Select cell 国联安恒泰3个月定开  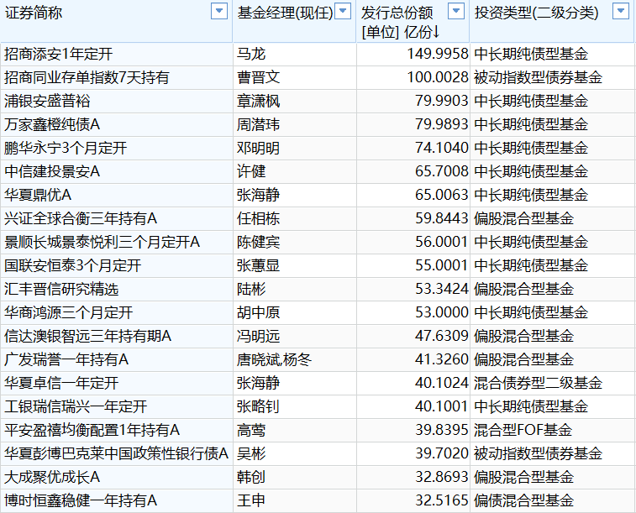click(117, 265)
